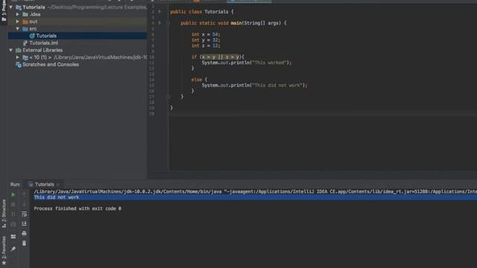477x268 pixels.
Task: Click the Tutorials.iml file icon
Action: 25,43
